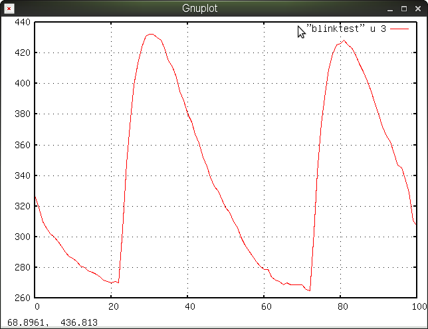Click the red line sample in legend
Image resolution: width=428 pixels, height=329 pixels.
pos(399,29)
